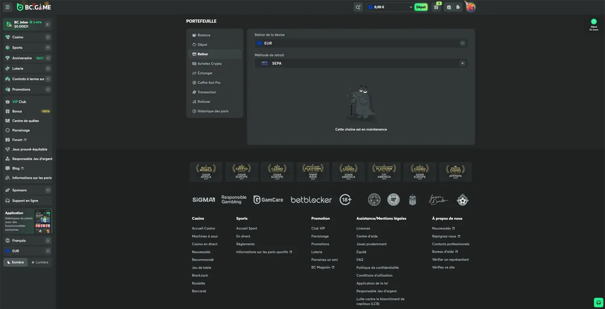Open the Conditions d'utilisation footer link
605x309 pixels.
(374, 276)
